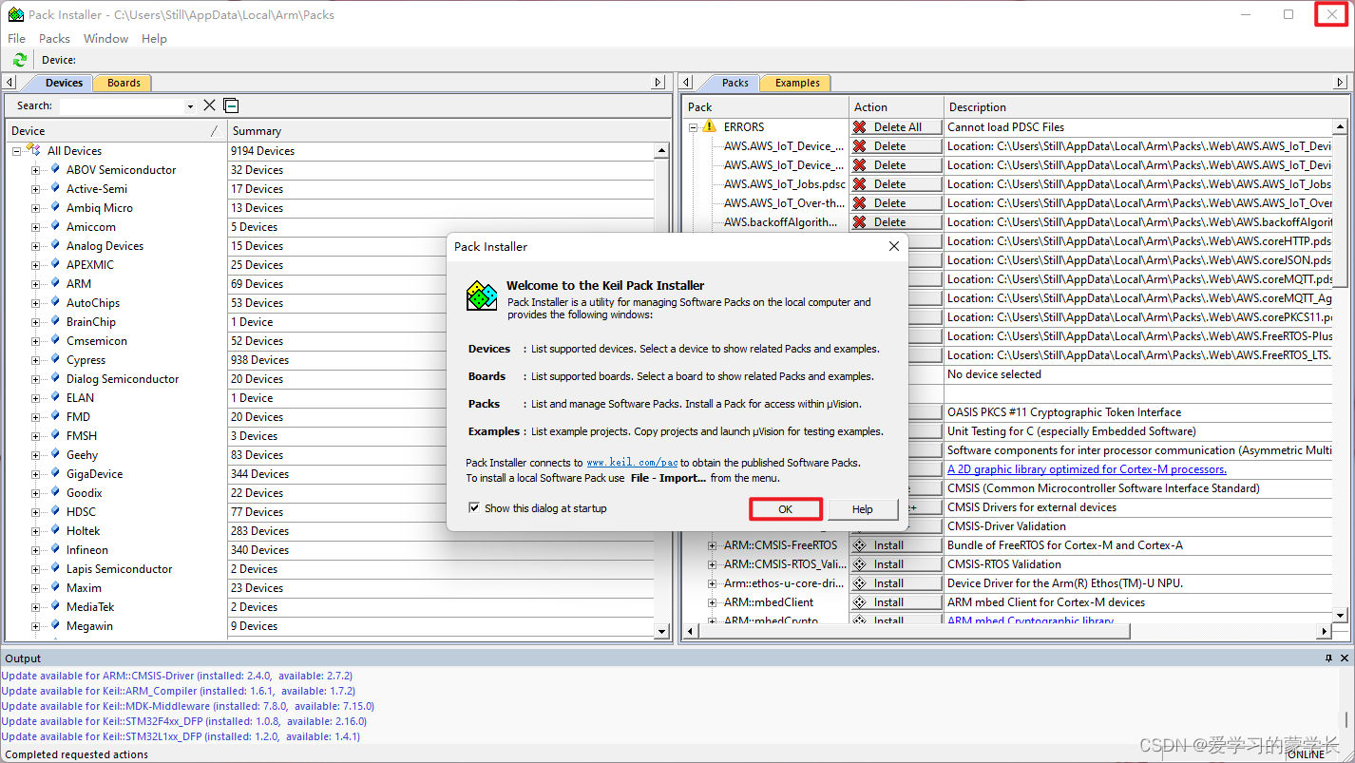Viewport: 1355px width, 763px height.
Task: Delete the AWS.AWS_IoT_Jobs.pdsc entry
Action: pos(896,183)
